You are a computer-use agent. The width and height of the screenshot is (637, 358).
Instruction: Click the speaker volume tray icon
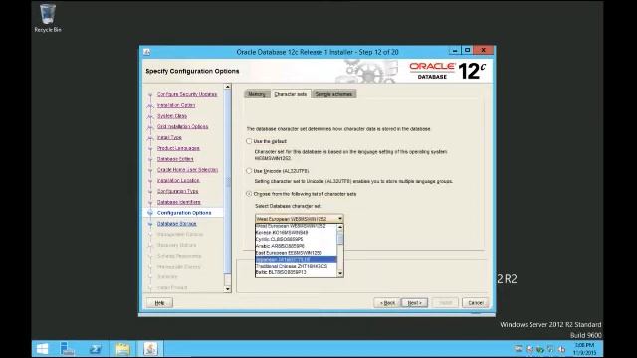pyautogui.click(x=561, y=349)
